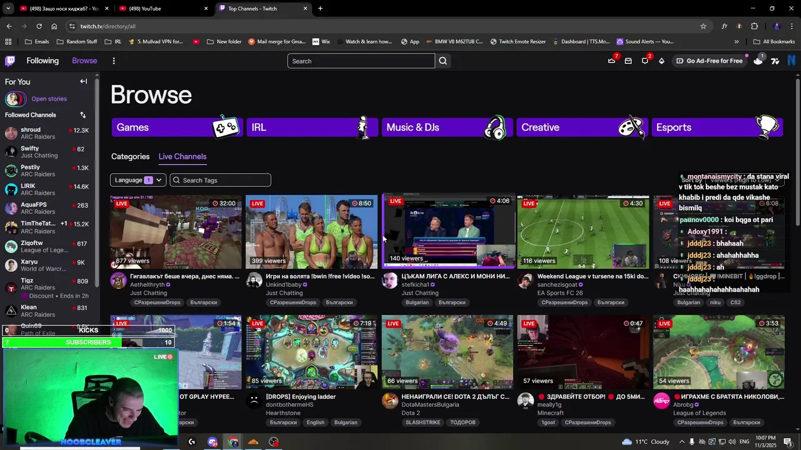Open the sanchezisgoat football stream thumbnail

click(583, 231)
